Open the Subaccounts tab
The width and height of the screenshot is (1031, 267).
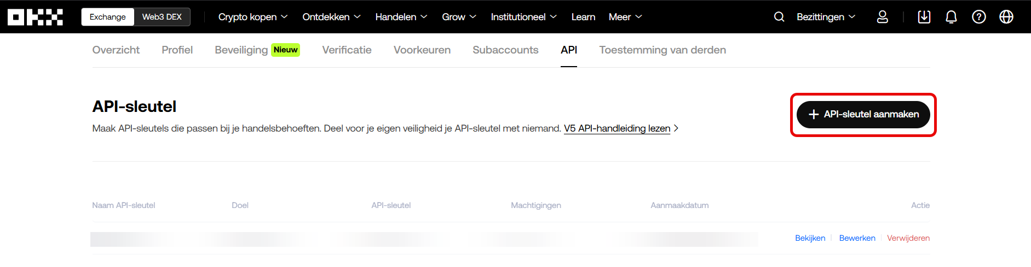(x=505, y=50)
